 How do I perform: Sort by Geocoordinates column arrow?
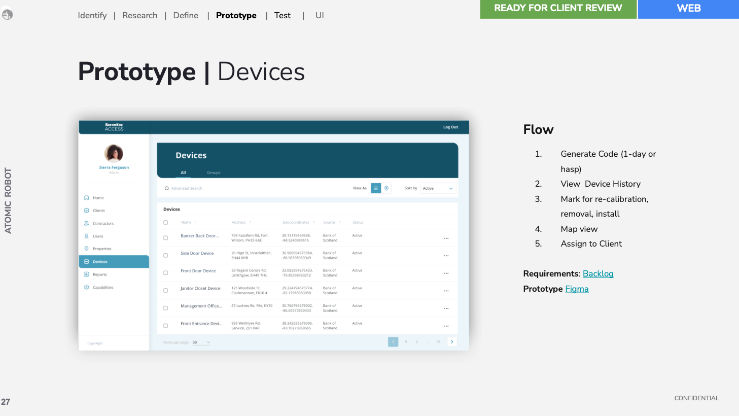(314, 222)
